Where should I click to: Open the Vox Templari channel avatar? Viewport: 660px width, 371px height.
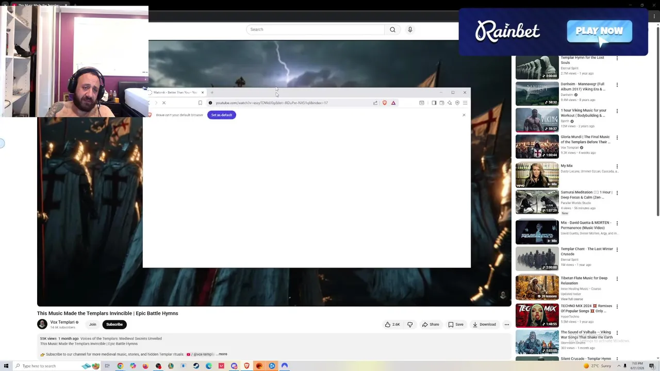[42, 324]
